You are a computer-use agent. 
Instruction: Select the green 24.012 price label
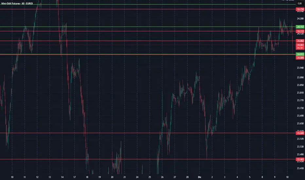coord(300,54)
